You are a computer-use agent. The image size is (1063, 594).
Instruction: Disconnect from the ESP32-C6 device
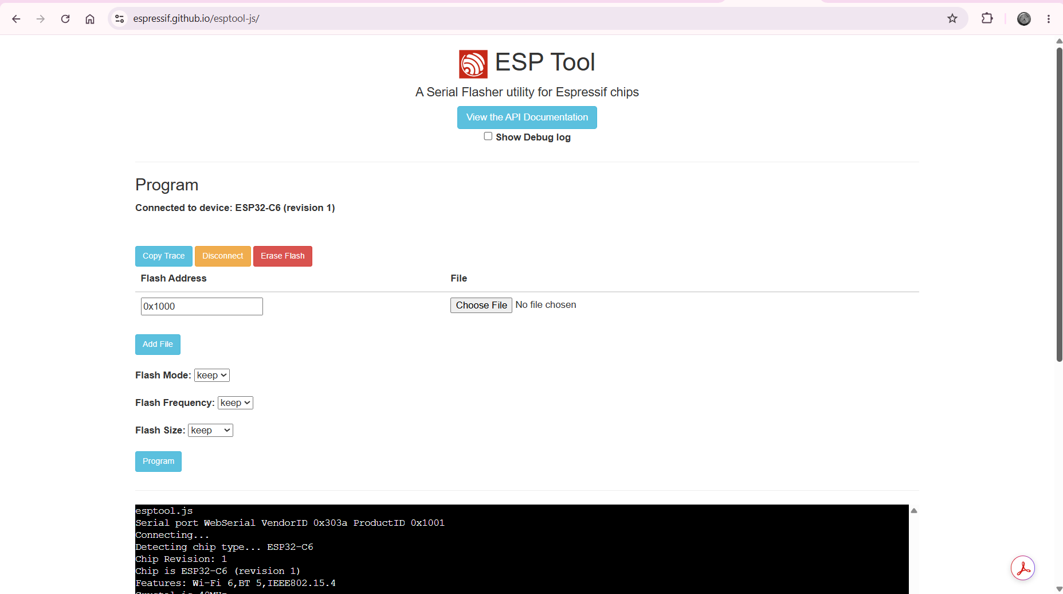click(x=223, y=256)
